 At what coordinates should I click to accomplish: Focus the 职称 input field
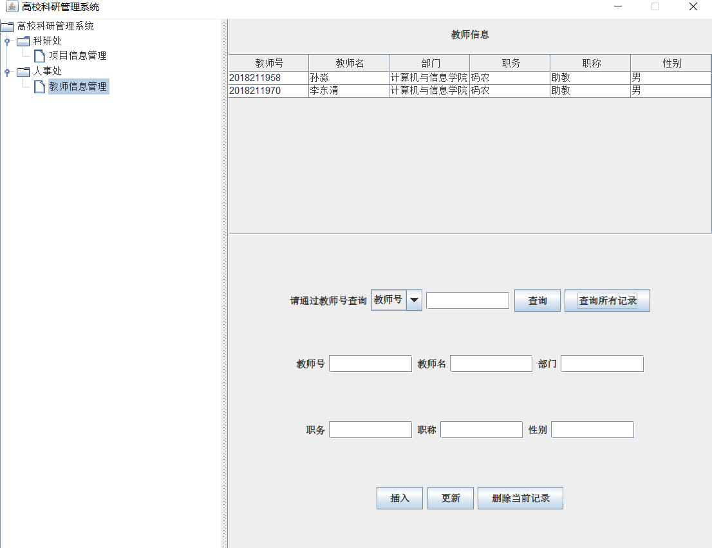[482, 430]
